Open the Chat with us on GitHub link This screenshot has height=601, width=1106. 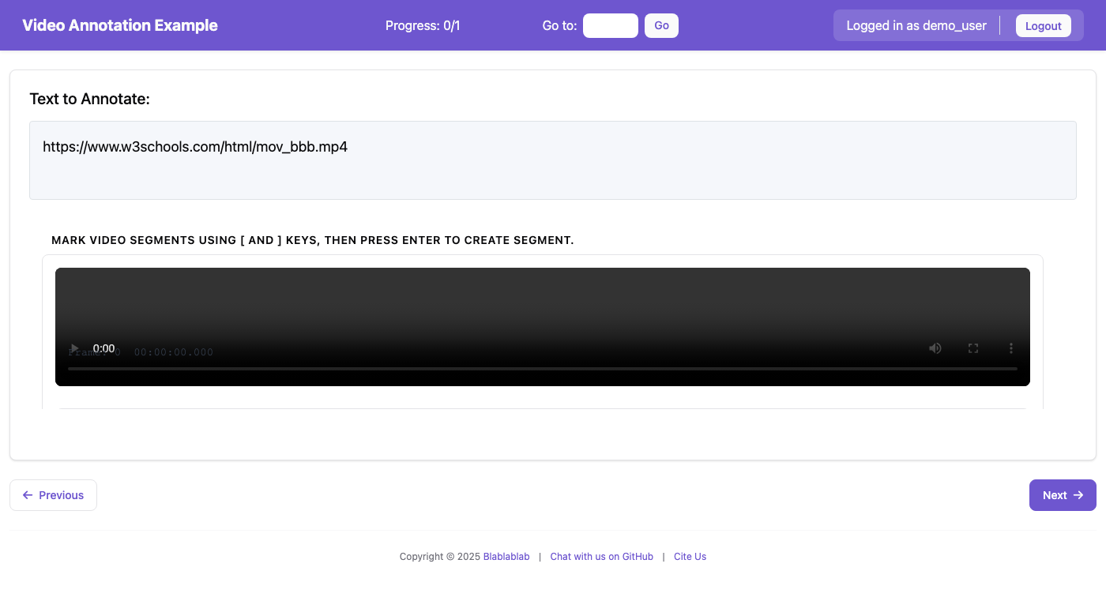coord(602,557)
